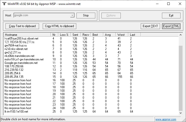Close the WinMTR window
Viewport: 186px width, 122px height.
pyautogui.click(x=180, y=4)
